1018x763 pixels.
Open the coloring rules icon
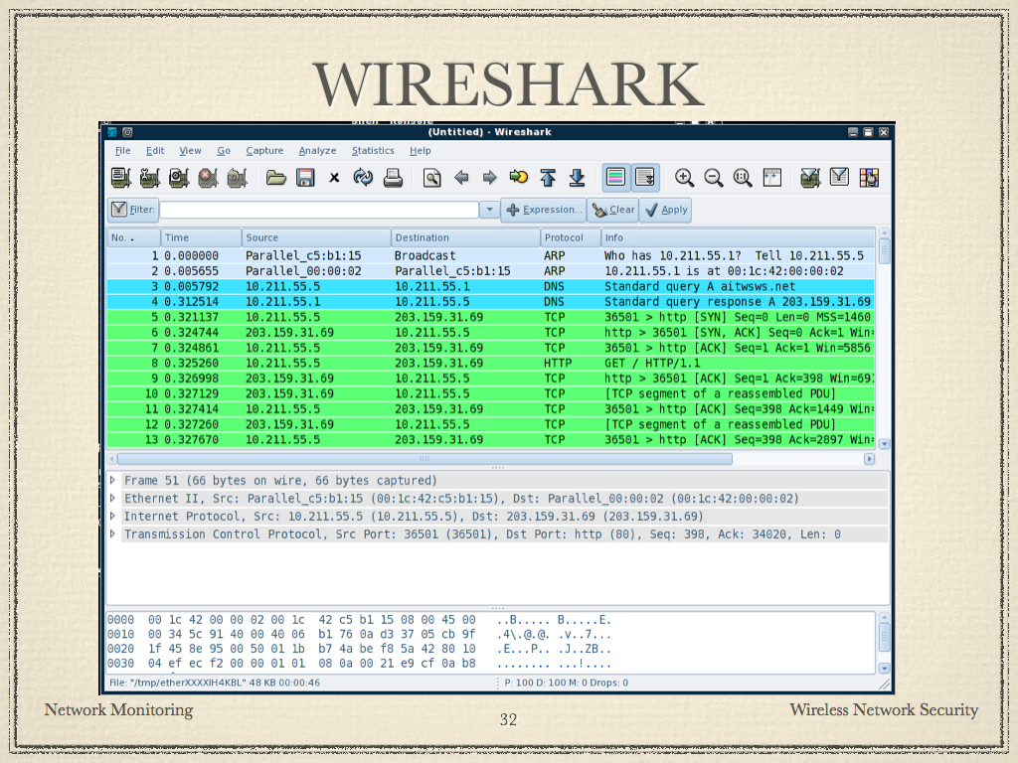point(870,178)
